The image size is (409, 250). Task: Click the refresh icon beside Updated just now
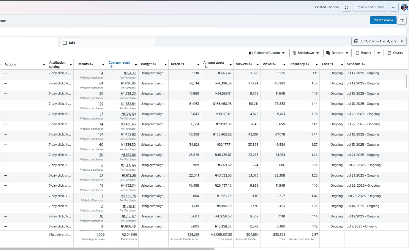coord(346,7)
